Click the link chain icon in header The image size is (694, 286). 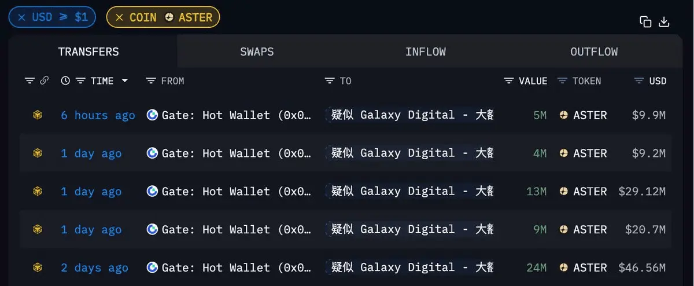44,81
